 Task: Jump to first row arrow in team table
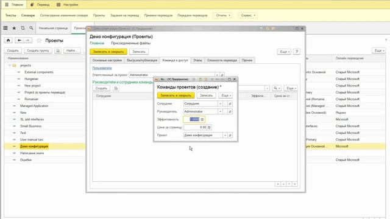pos(278,184)
